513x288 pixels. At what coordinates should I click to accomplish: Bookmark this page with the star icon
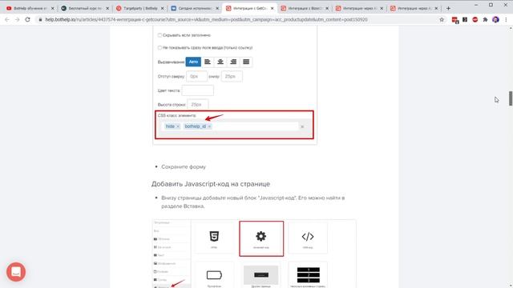[442, 19]
